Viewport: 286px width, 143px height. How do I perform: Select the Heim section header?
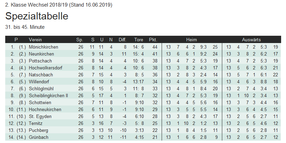pyautogui.click(x=191, y=40)
